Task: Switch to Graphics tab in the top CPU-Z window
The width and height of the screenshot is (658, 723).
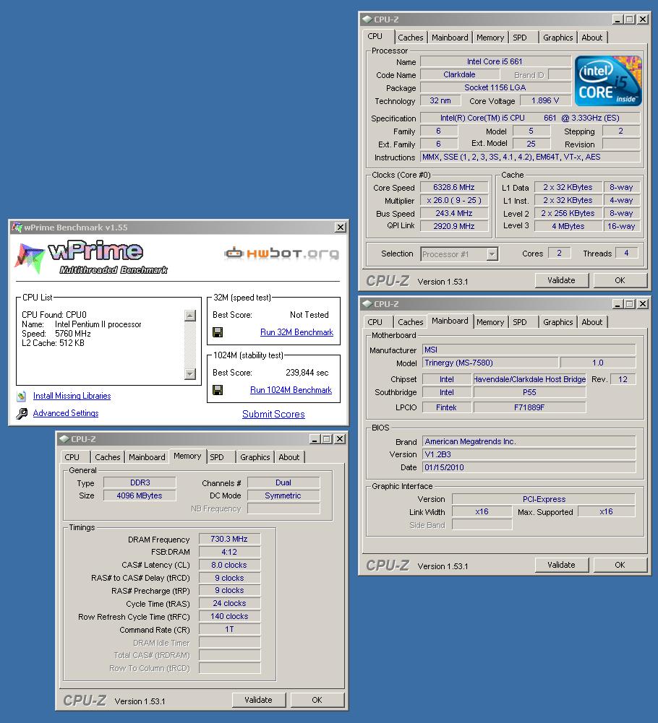Action: (557, 38)
